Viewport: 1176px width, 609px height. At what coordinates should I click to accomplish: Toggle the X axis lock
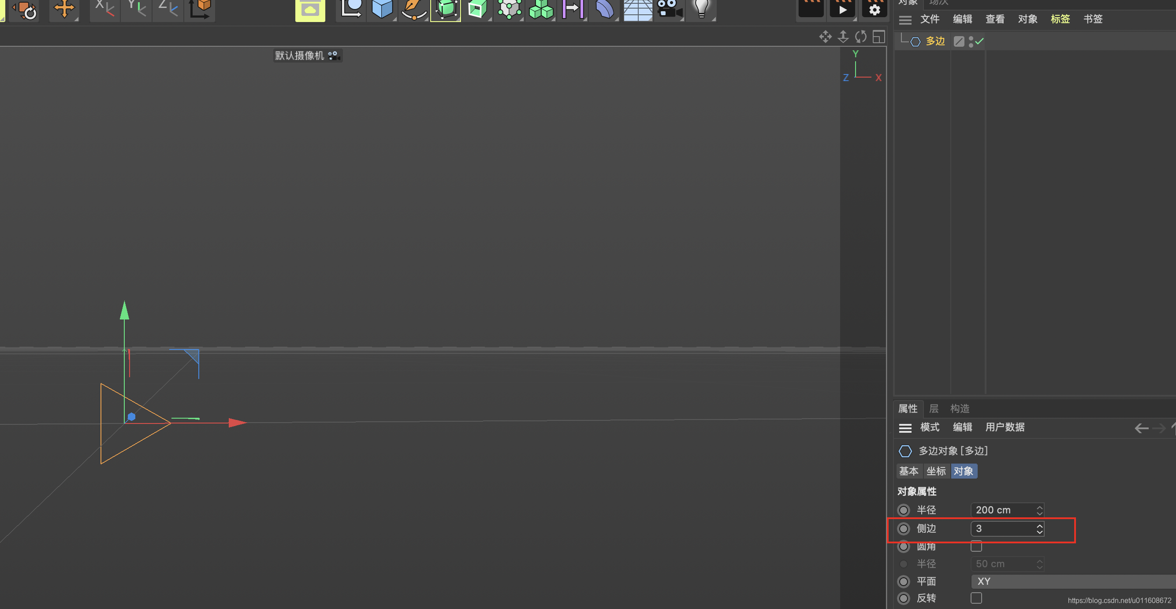pos(104,9)
